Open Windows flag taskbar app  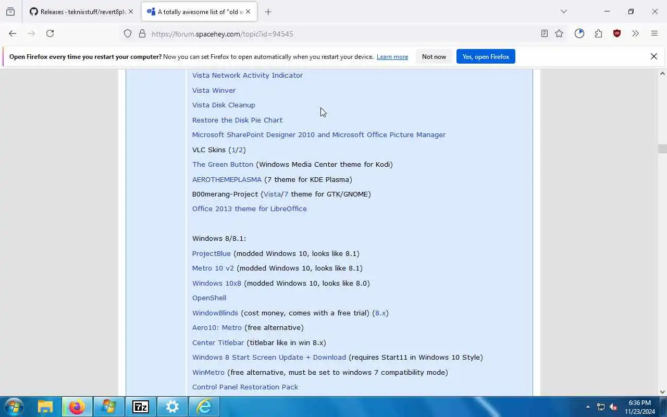point(109,407)
